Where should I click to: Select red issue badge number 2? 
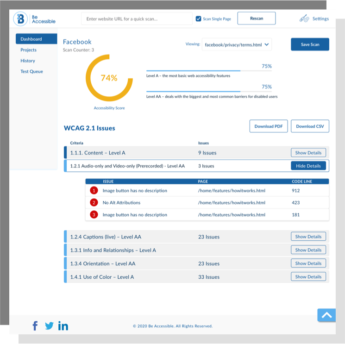point(94,203)
